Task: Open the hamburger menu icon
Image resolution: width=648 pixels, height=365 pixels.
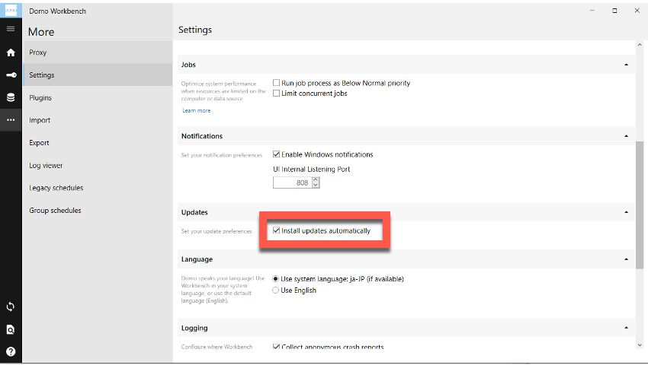Action: (x=11, y=29)
